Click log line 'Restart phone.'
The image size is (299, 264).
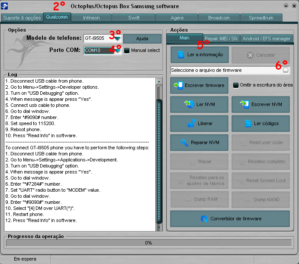click(25, 214)
